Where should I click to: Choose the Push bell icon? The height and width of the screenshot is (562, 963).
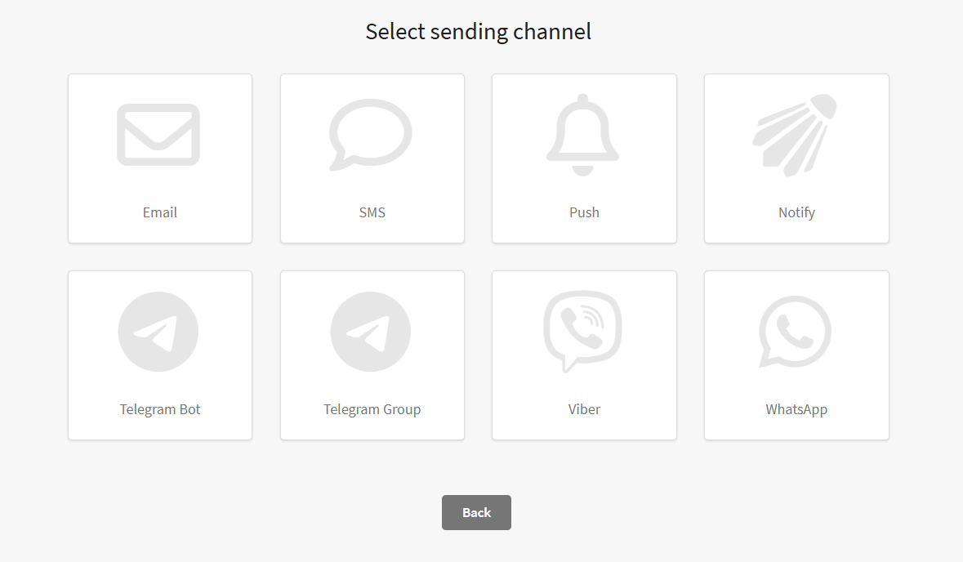coord(583,135)
